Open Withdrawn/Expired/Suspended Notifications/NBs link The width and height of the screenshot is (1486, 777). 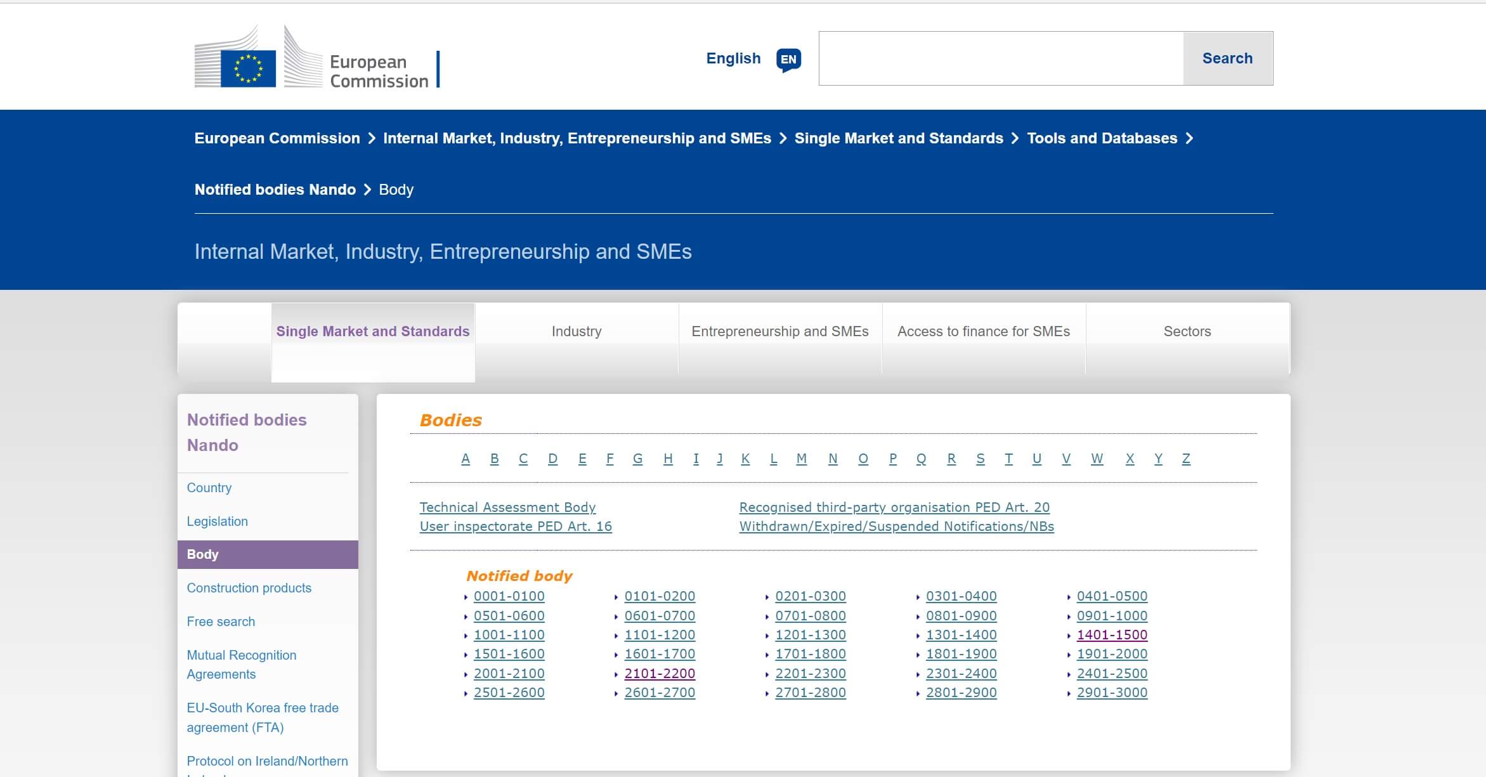click(897, 526)
